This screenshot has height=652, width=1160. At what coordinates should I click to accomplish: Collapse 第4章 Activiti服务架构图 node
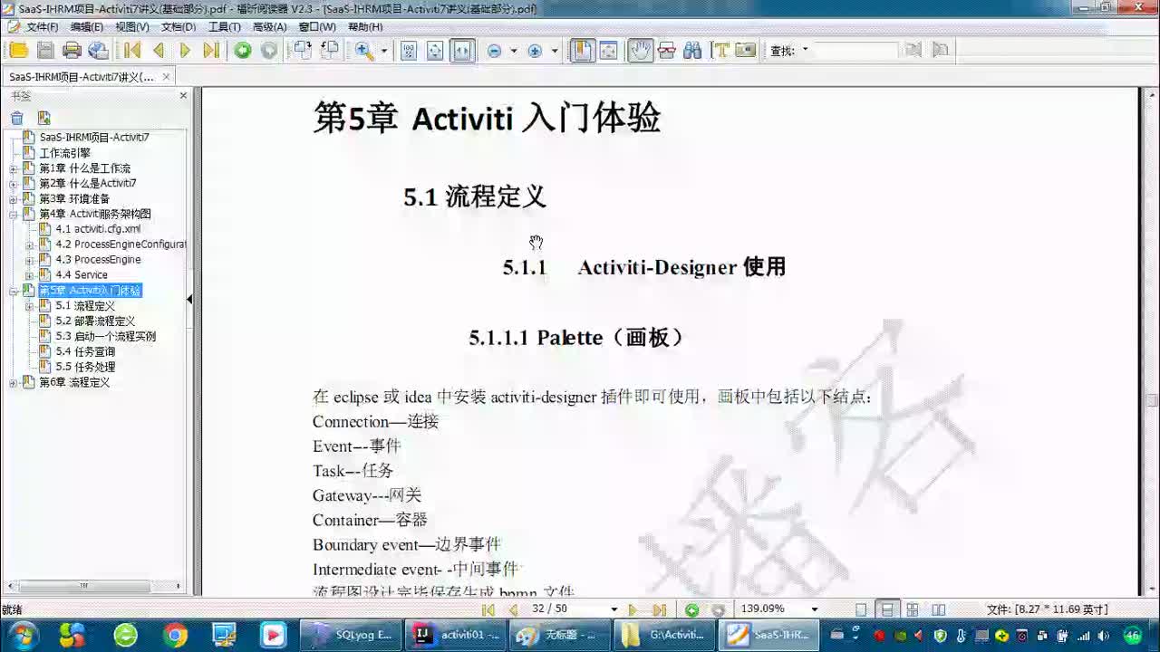click(14, 215)
